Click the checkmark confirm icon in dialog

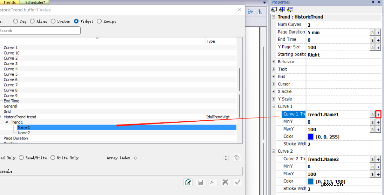[237, 182]
